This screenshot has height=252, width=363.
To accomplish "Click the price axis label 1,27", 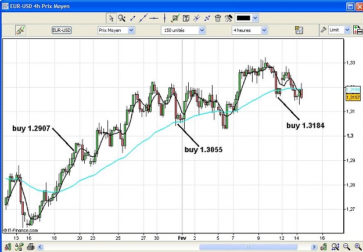I will tap(350, 209).
